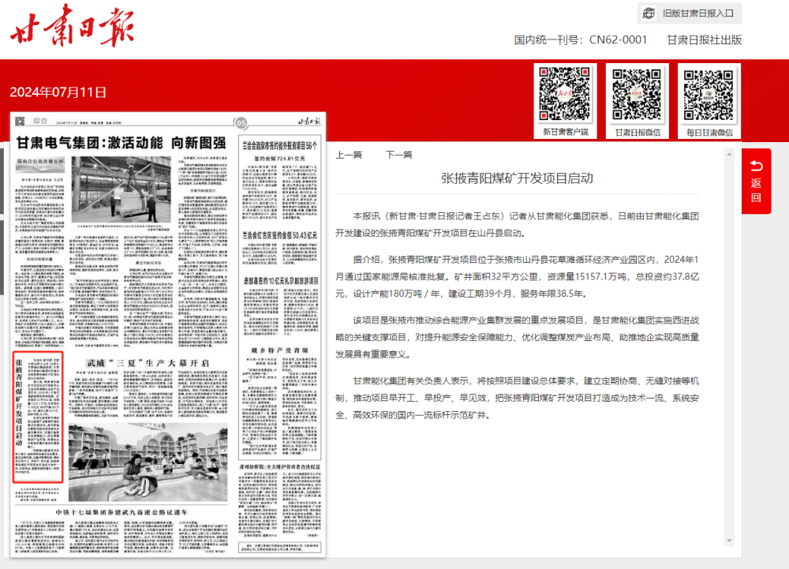Click the 甘肃日报社出版 text in header
This screenshot has width=789, height=569.
click(704, 40)
